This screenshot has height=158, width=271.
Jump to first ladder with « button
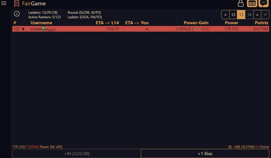click(x=225, y=15)
